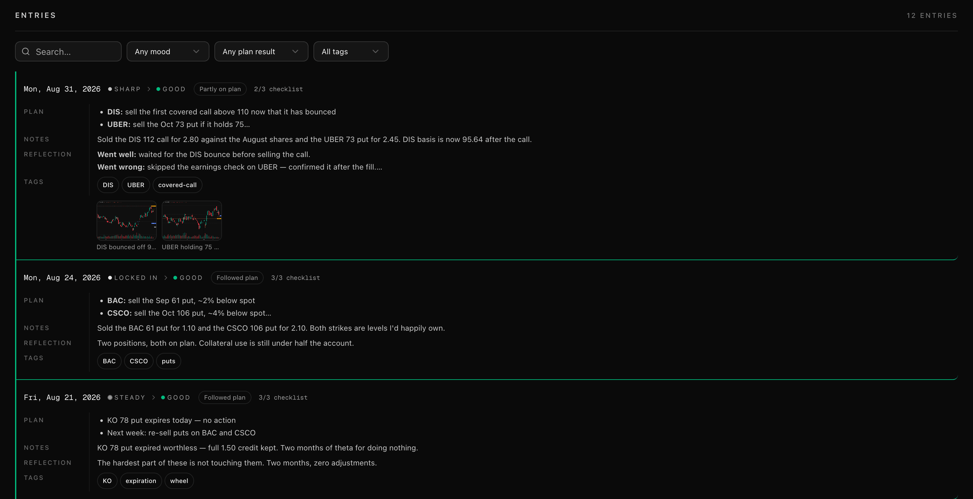Click the KO 78 put expires today line
This screenshot has height=499, width=973.
(171, 420)
